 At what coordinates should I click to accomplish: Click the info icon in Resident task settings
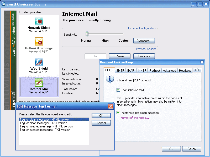(x=110, y=79)
